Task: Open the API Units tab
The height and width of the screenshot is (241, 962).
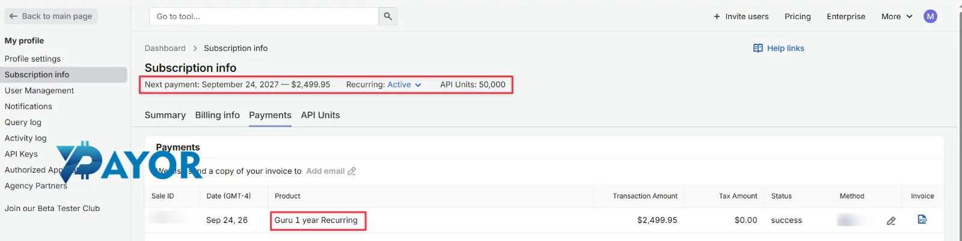Action: (x=320, y=115)
